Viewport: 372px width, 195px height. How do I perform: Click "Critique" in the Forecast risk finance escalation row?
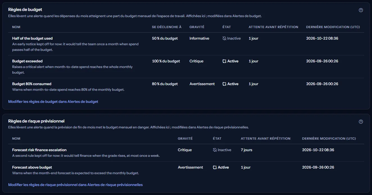185,150
